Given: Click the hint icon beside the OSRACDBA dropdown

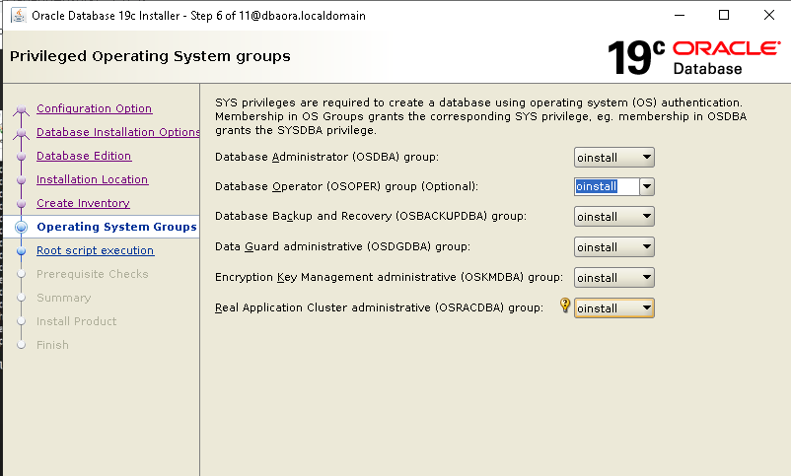Looking at the screenshot, I should (x=565, y=306).
